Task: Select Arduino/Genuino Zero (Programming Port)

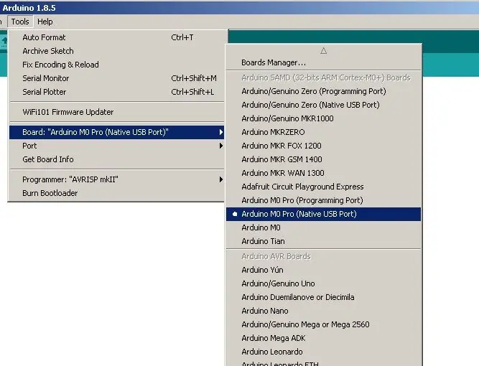Action: point(323,91)
